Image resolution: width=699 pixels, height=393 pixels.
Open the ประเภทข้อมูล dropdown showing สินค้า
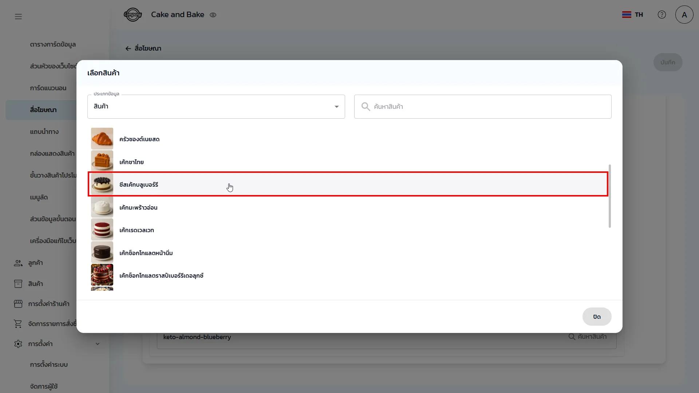[x=216, y=107]
